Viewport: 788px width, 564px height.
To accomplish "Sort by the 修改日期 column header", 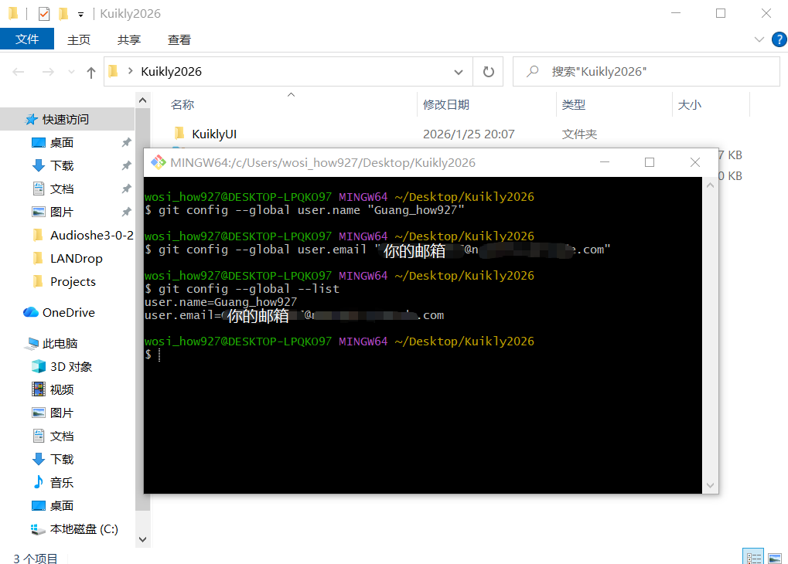I will tap(446, 104).
